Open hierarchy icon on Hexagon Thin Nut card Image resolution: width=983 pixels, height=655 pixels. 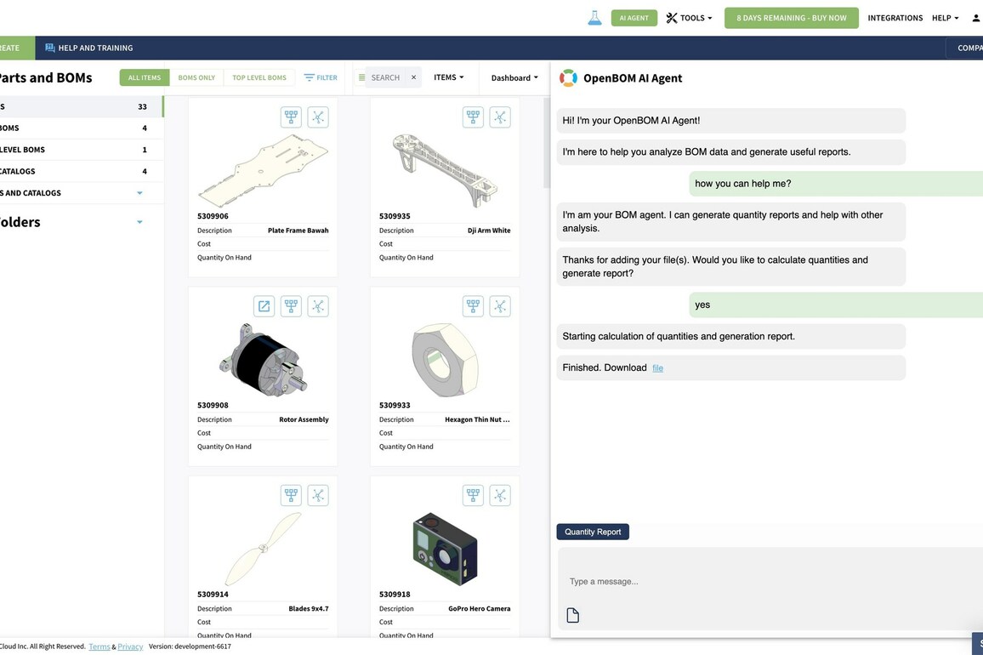coord(474,306)
